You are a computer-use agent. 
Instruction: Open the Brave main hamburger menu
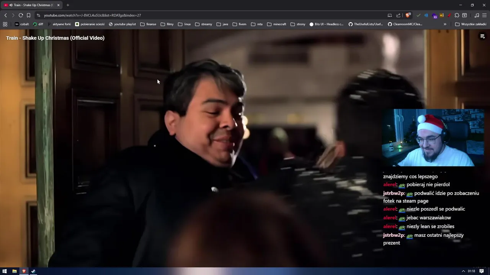click(x=484, y=15)
